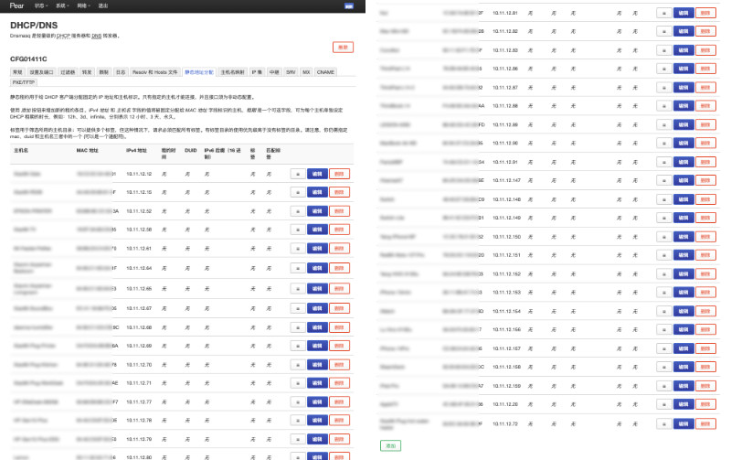Click drag handle for row 10.11.12.65
This screenshot has width=731, height=460.
[298, 289]
